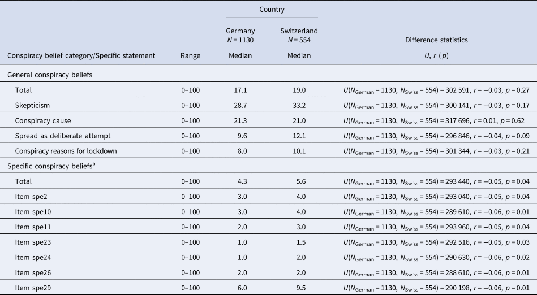Click Switzerland median value 12.1
Screen dimensions: 537x295
[299, 136]
